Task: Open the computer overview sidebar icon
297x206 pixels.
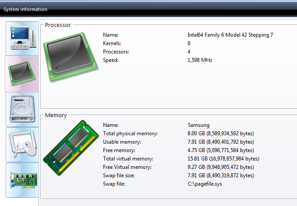Action: pyautogui.click(x=23, y=38)
